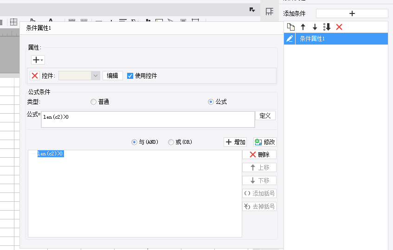The height and width of the screenshot is (250, 393).
Task: Click the 修改 button
Action: (264, 142)
